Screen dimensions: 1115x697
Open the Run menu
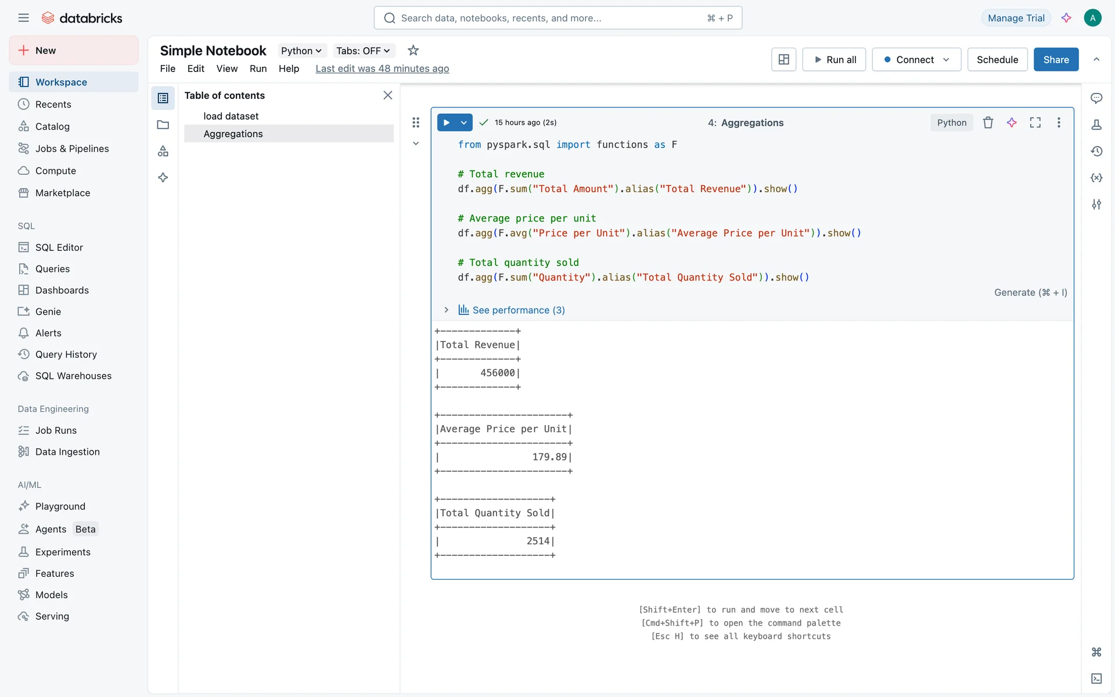click(258, 69)
